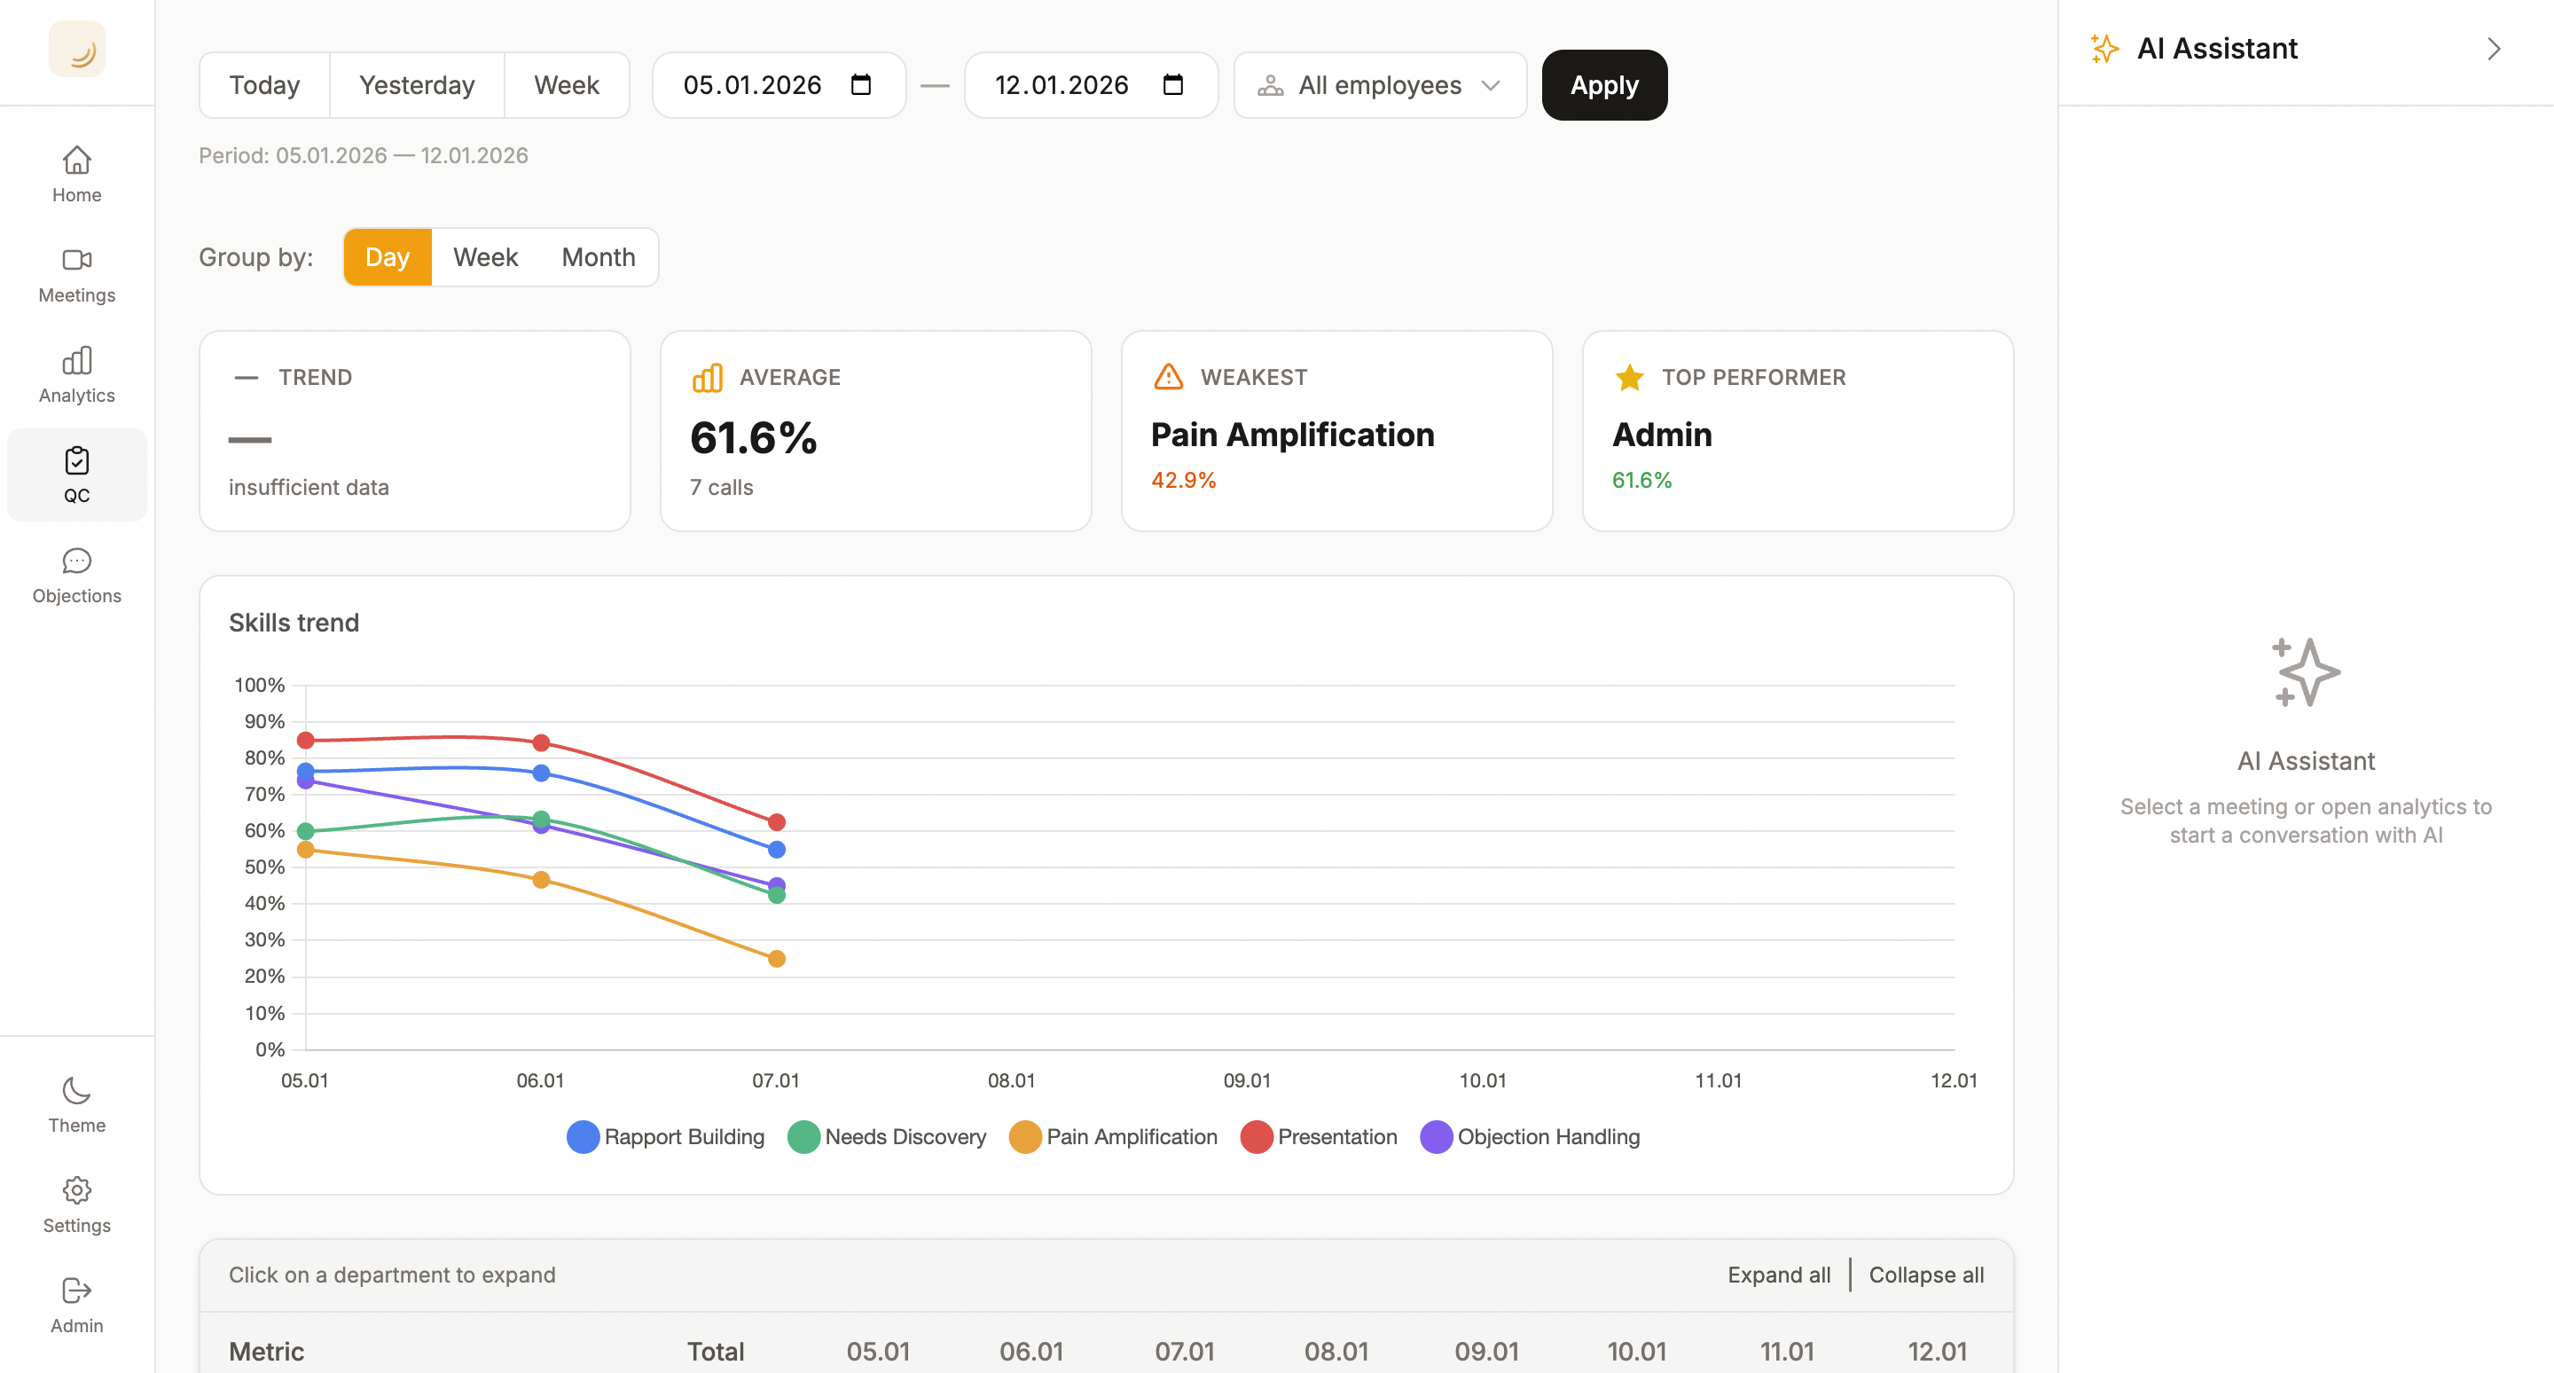Select the Meetings icon in the sidebar
Viewport: 2554px width, 1373px height.
(x=76, y=275)
